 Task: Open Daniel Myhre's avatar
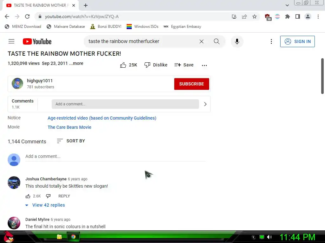14,223
